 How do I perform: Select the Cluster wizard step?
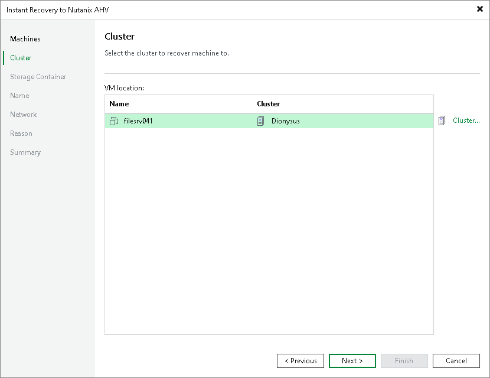pyautogui.click(x=21, y=58)
